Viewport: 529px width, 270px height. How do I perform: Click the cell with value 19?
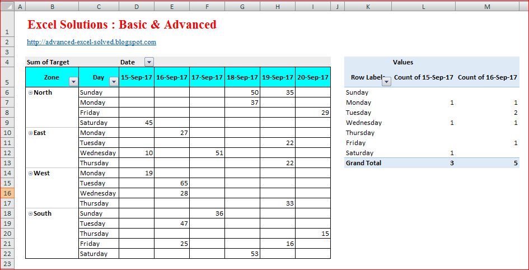pos(137,173)
